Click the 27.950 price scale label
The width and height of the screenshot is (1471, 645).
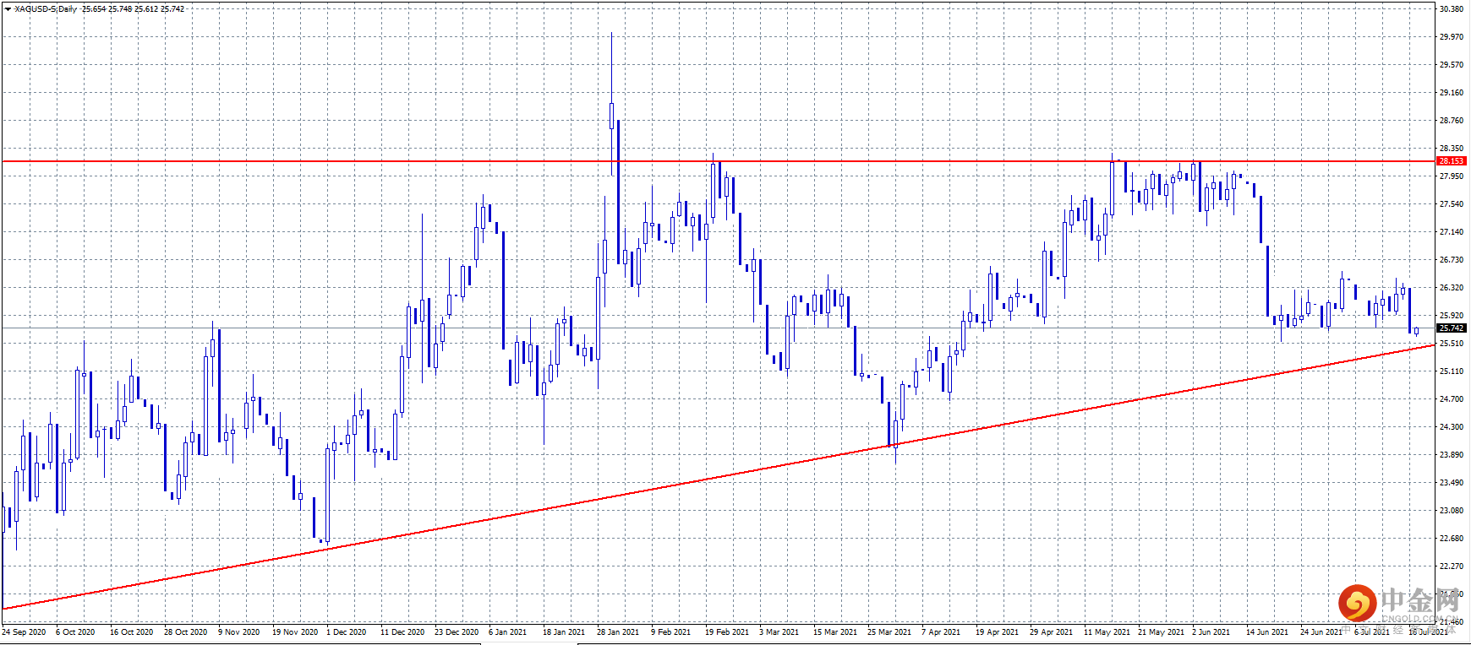[x=1452, y=176]
